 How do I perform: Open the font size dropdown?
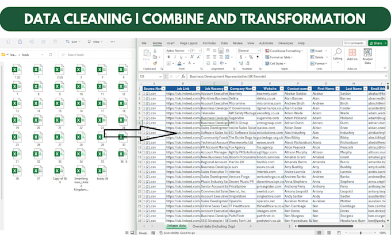[x=200, y=51]
